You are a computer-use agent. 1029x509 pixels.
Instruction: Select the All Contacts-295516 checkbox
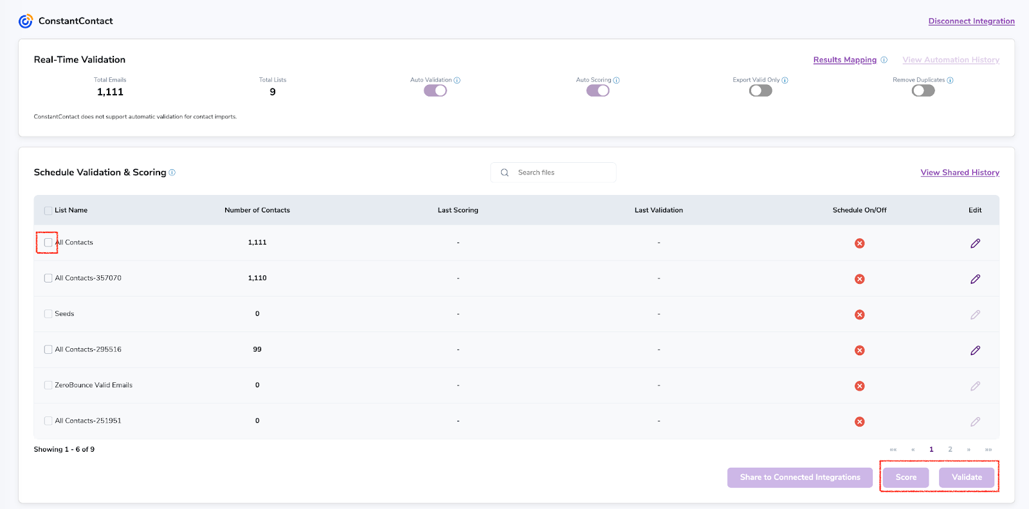pyautogui.click(x=48, y=349)
